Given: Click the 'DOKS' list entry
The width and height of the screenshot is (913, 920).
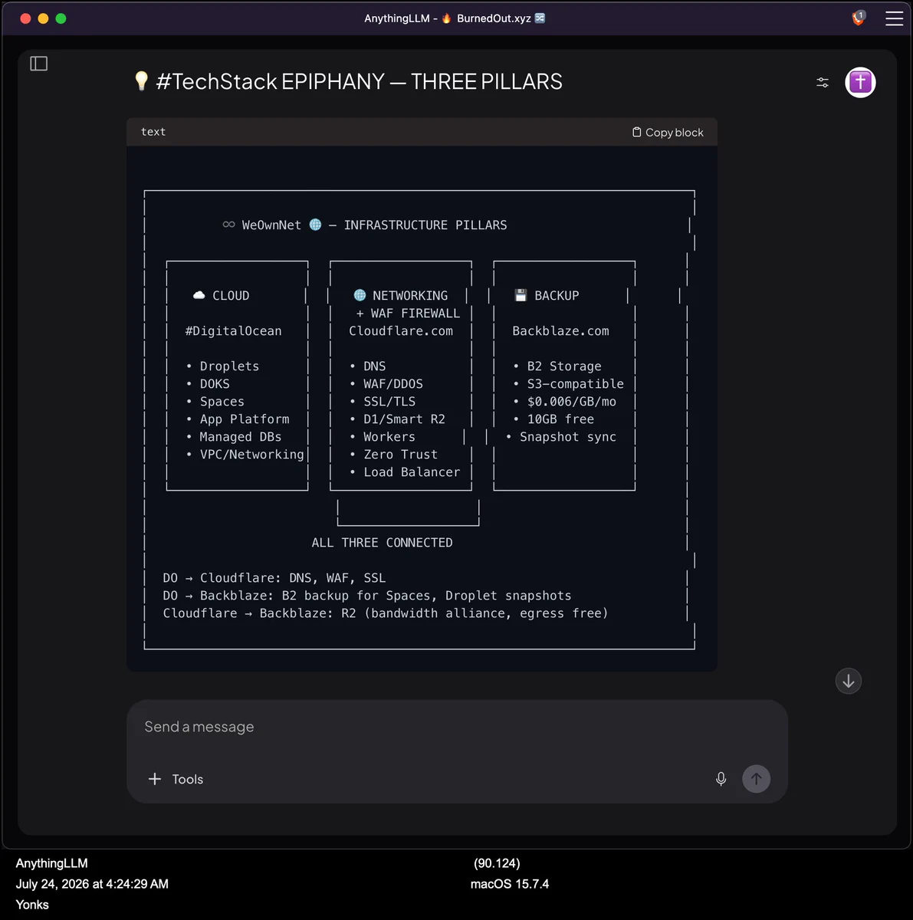Looking at the screenshot, I should (x=215, y=384).
